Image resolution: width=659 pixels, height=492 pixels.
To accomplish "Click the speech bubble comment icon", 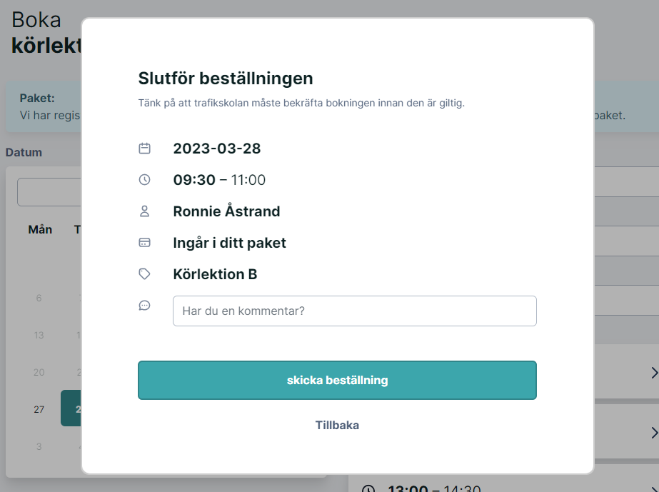I will (144, 306).
